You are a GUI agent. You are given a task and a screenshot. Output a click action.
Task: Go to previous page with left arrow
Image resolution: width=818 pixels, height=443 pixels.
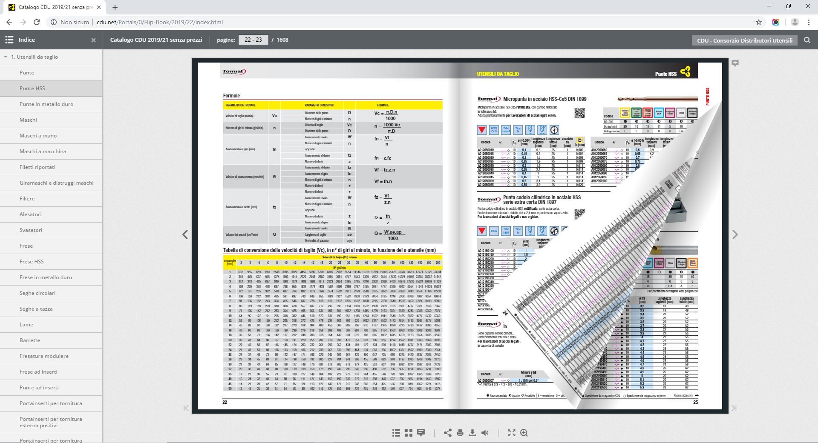coord(185,234)
